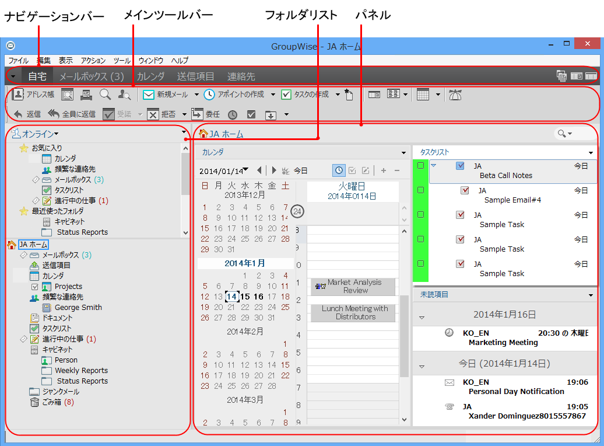The image size is (604, 446).
Task: Select the ごみ箱 (8) trash folder
Action: coord(52,402)
